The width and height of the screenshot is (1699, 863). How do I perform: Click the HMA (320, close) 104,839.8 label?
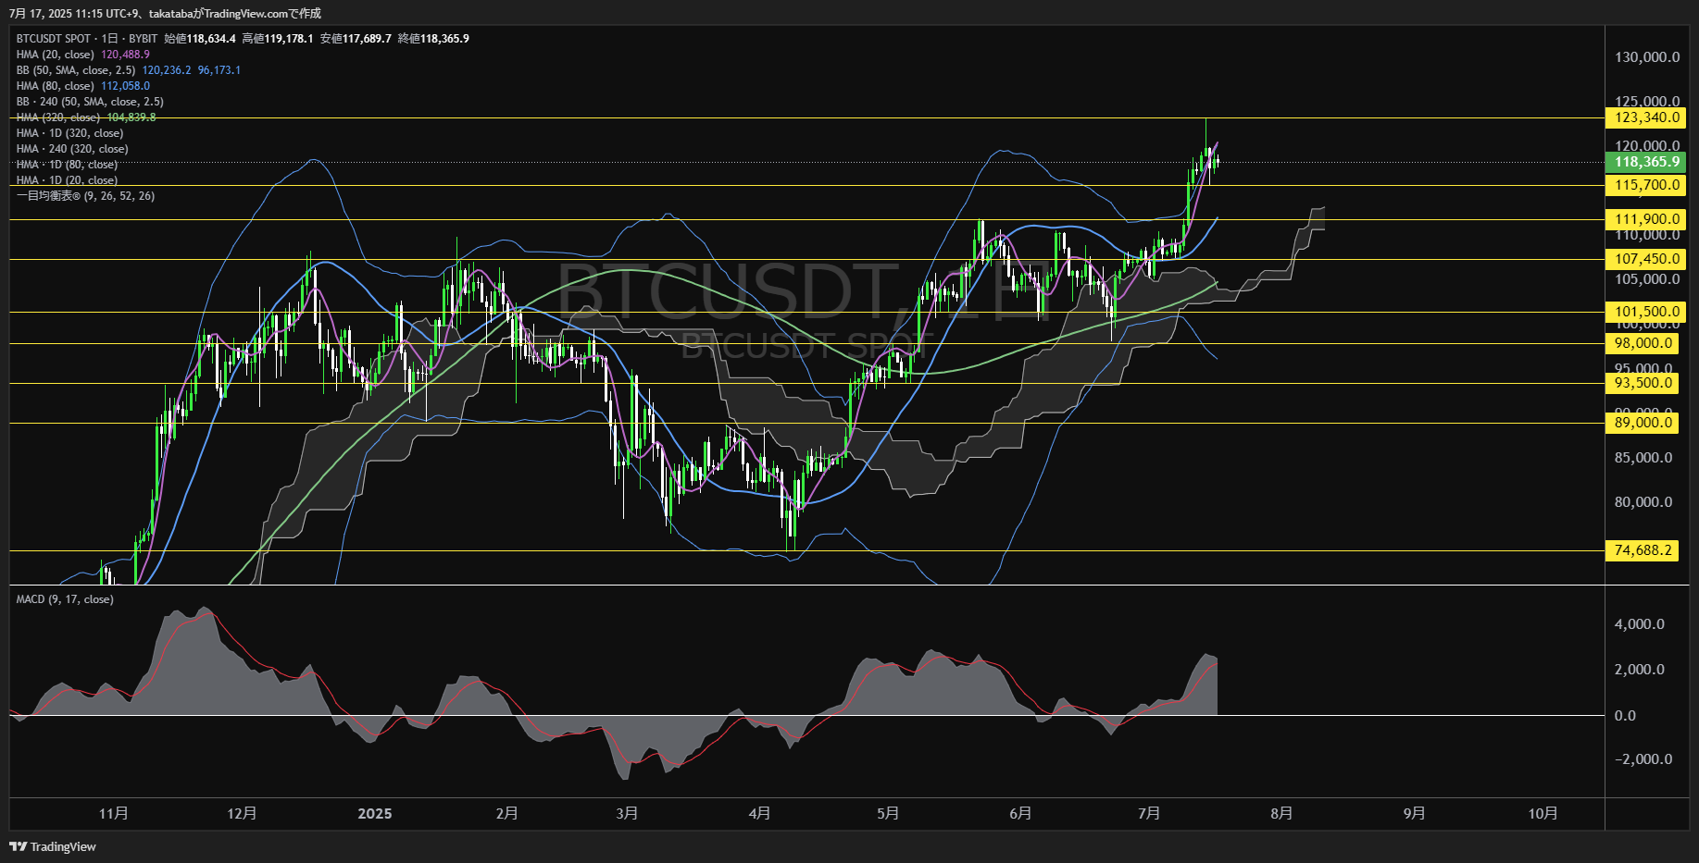(x=86, y=117)
